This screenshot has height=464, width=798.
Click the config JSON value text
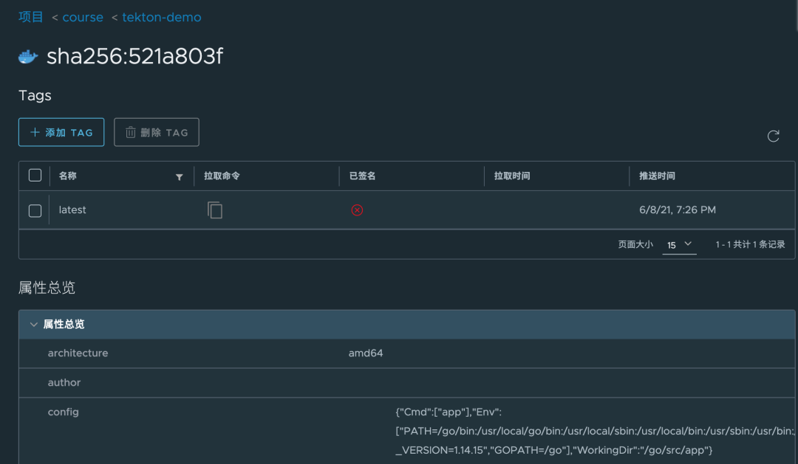pyautogui.click(x=595, y=431)
